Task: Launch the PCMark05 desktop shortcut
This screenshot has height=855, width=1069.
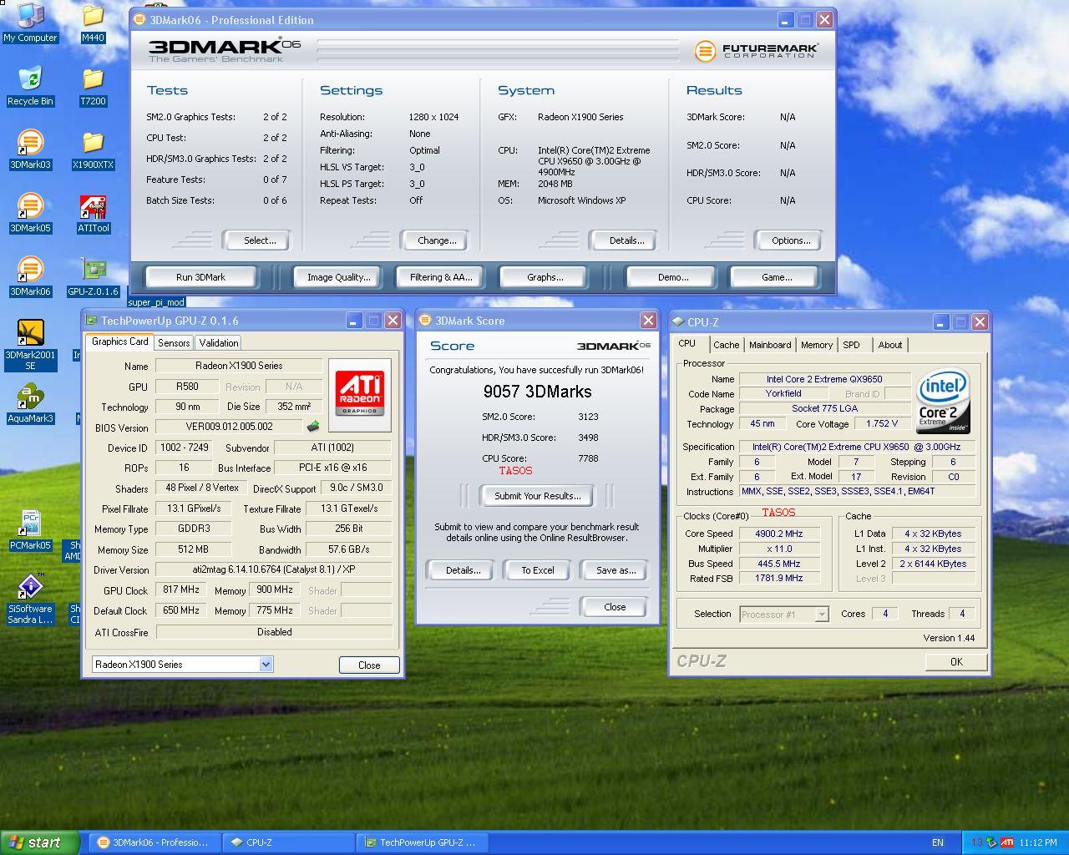Action: click(30, 530)
